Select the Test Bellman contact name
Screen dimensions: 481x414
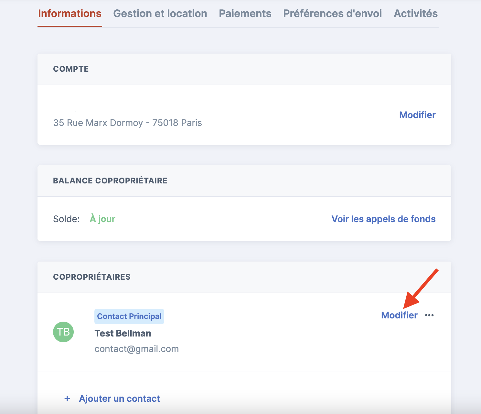click(x=123, y=333)
